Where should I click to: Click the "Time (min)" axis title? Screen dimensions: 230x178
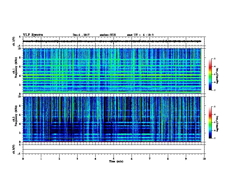tap(116, 161)
